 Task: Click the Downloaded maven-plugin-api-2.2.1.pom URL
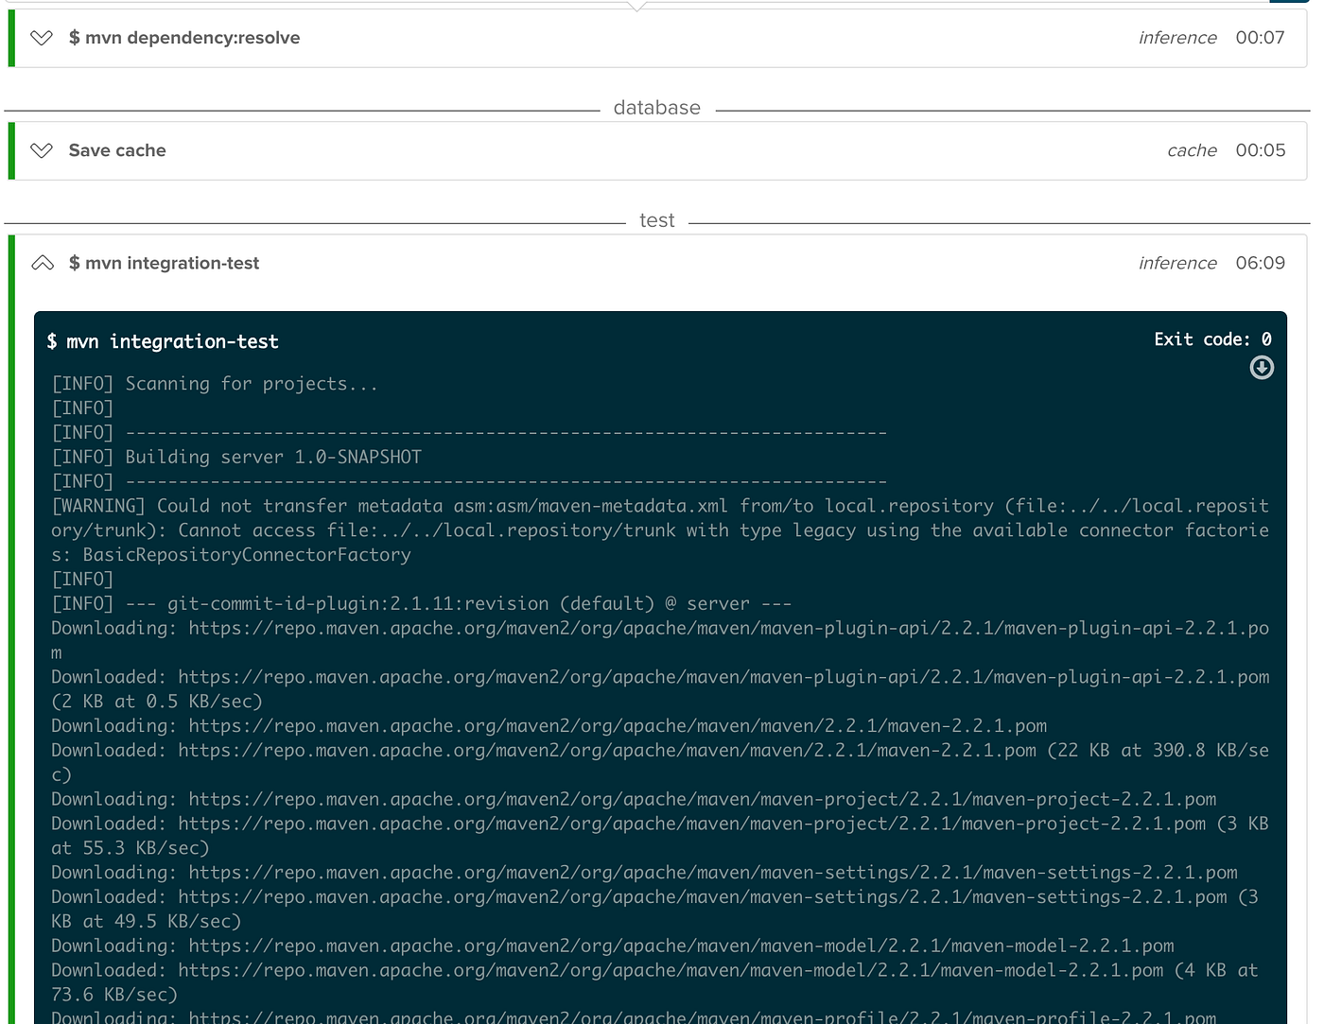click(x=723, y=677)
